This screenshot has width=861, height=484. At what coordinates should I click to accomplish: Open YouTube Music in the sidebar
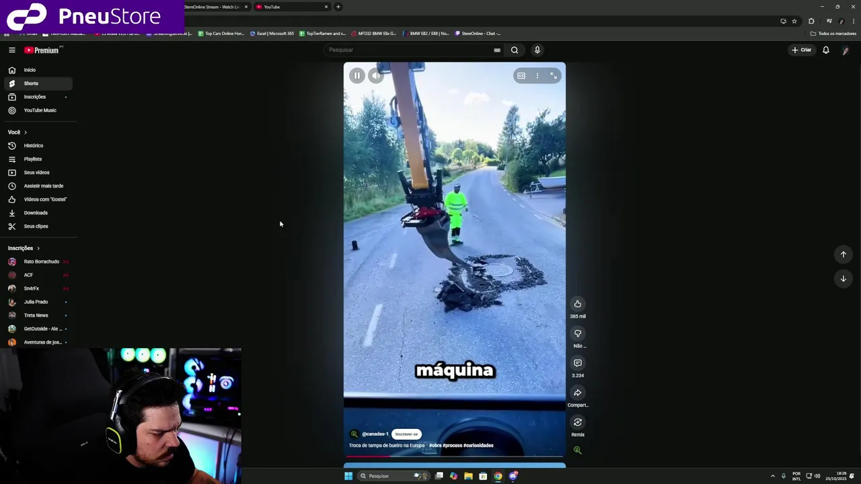(38, 110)
